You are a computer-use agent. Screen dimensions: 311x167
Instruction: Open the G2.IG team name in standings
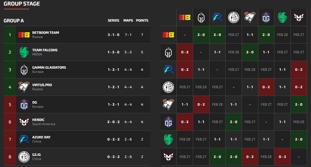coord(37,155)
